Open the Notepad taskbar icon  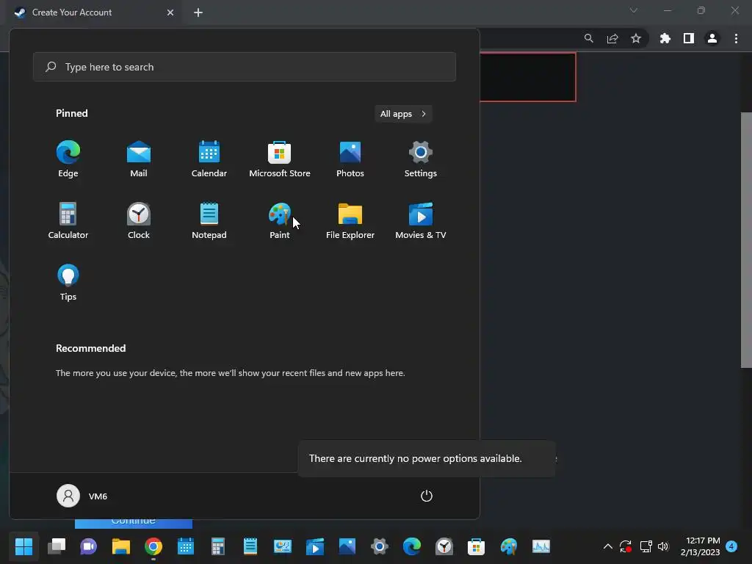[x=250, y=546]
